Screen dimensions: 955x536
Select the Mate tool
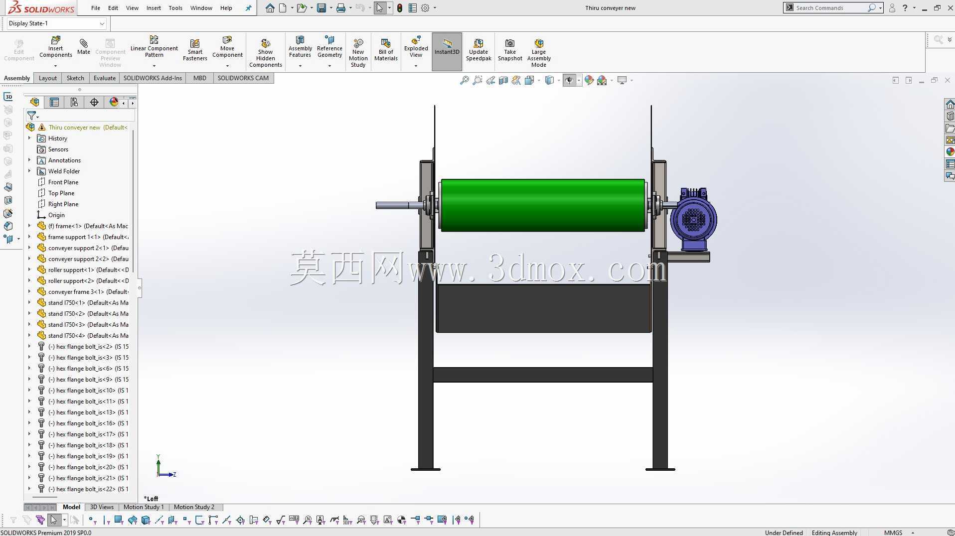click(x=84, y=47)
